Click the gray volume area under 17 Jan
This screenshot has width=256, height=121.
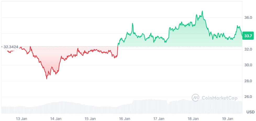159,107
